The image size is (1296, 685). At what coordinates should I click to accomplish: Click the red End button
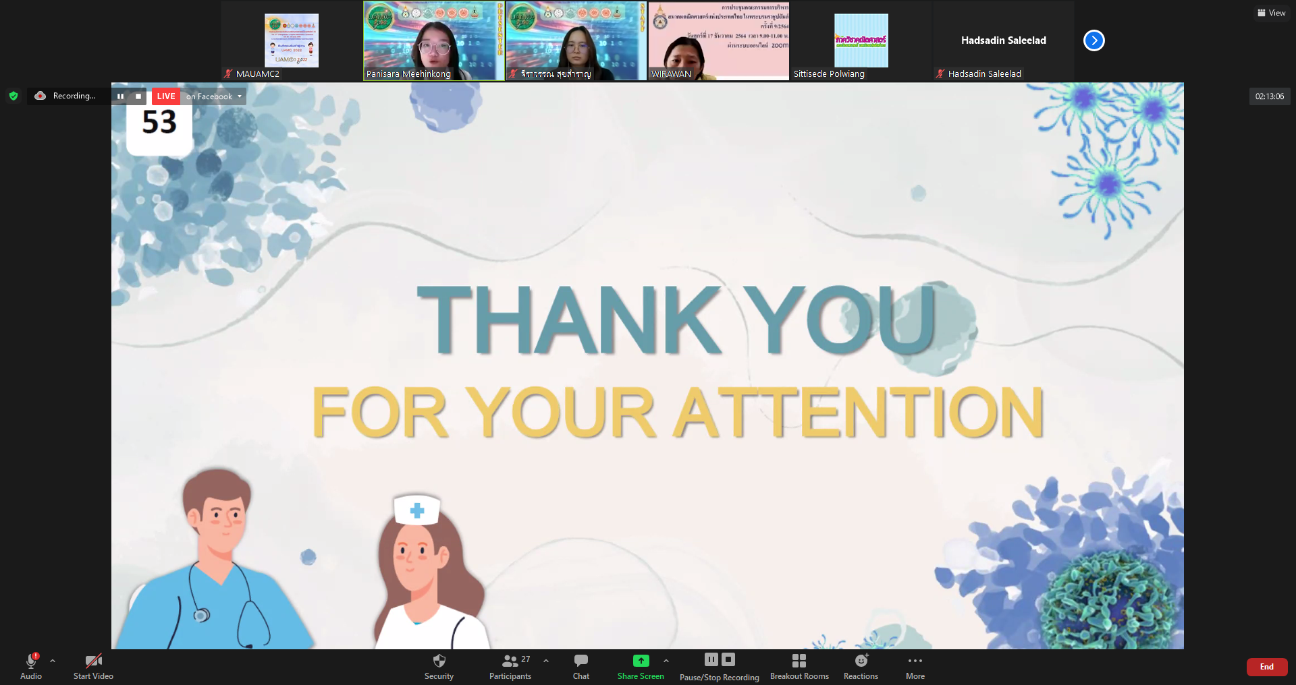click(1267, 667)
